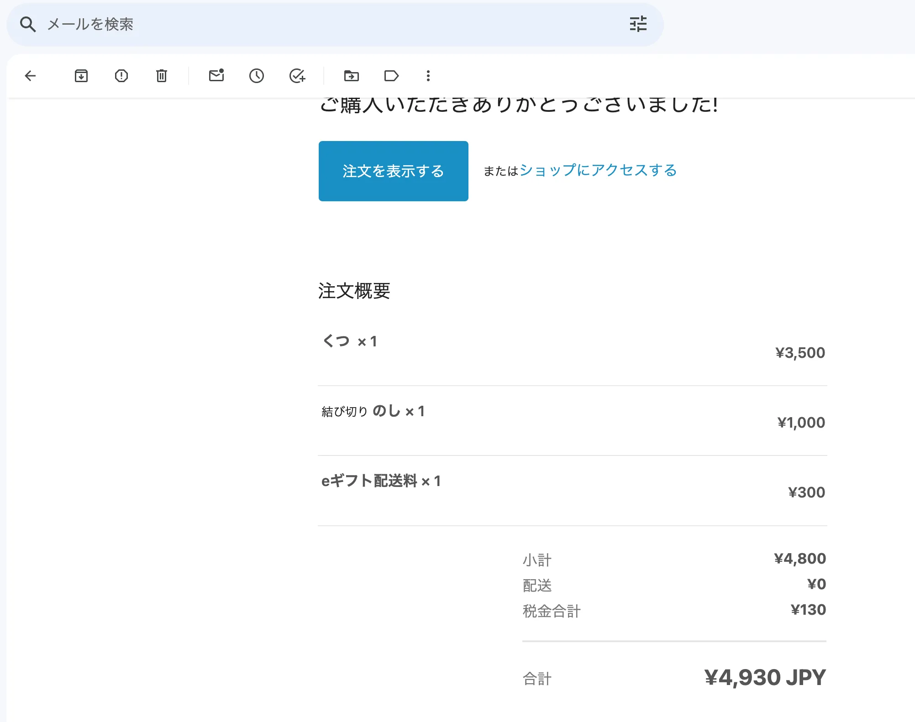Select the 結び切り のし ×1 item

point(373,411)
